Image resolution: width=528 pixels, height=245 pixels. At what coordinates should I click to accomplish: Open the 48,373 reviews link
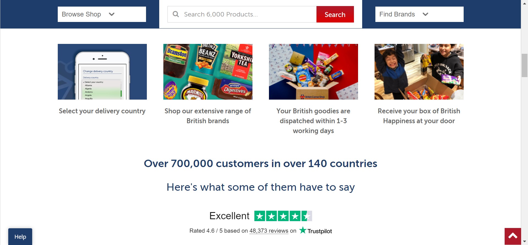pos(269,231)
